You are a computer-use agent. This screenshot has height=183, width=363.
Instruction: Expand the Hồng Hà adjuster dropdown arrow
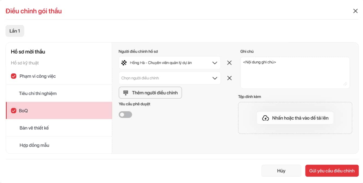point(215,63)
